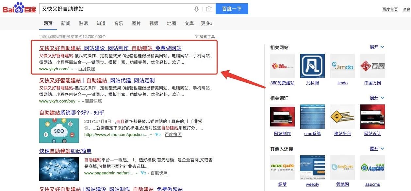
Task: Expand the 相关词汇 section
Action: [377, 98]
